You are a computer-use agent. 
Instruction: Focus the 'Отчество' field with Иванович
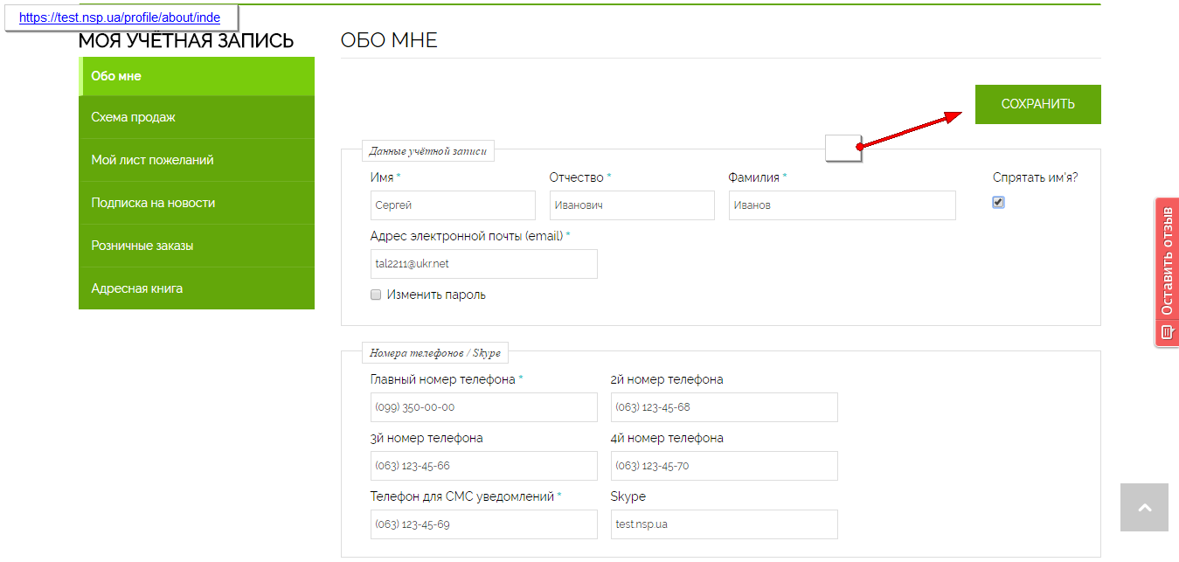pos(632,205)
